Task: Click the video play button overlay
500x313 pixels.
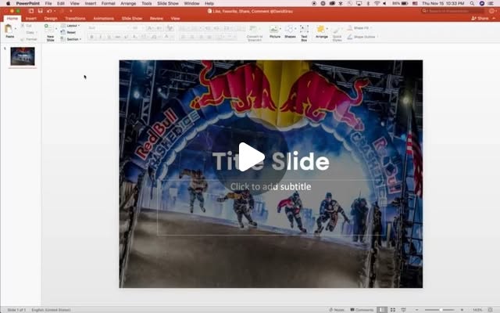Action: click(251, 156)
